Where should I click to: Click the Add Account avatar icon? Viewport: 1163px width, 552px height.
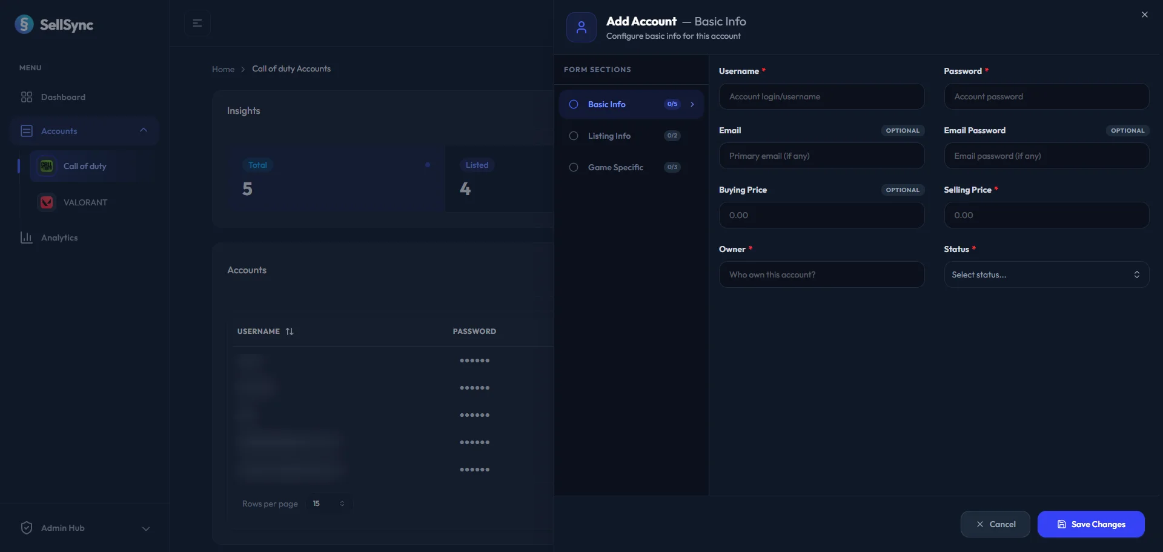(581, 27)
